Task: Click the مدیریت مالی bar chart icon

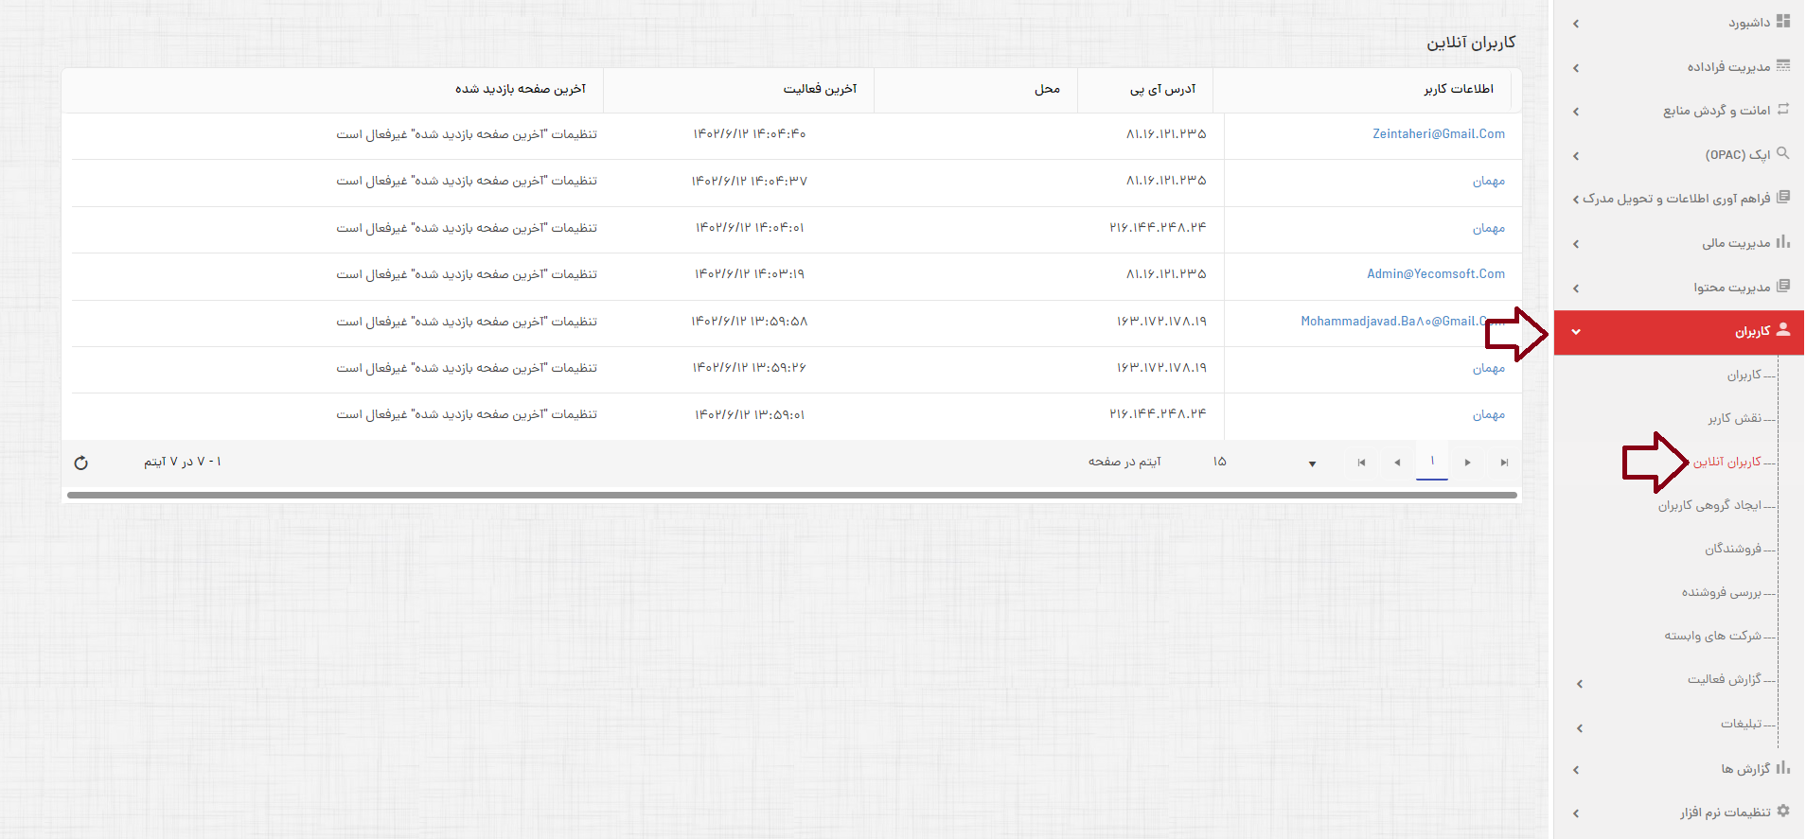Action: point(1783,242)
